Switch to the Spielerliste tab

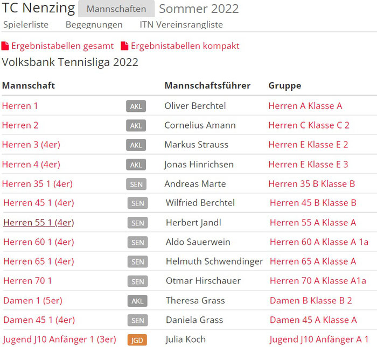click(26, 25)
